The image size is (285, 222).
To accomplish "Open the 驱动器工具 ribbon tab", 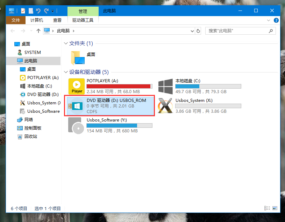I will tap(83, 20).
